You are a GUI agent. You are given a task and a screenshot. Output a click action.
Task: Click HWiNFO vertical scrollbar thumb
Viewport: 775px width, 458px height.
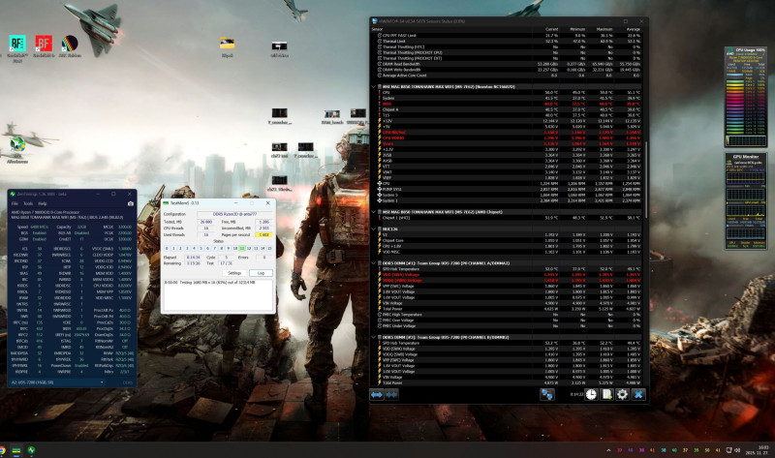coord(646,180)
